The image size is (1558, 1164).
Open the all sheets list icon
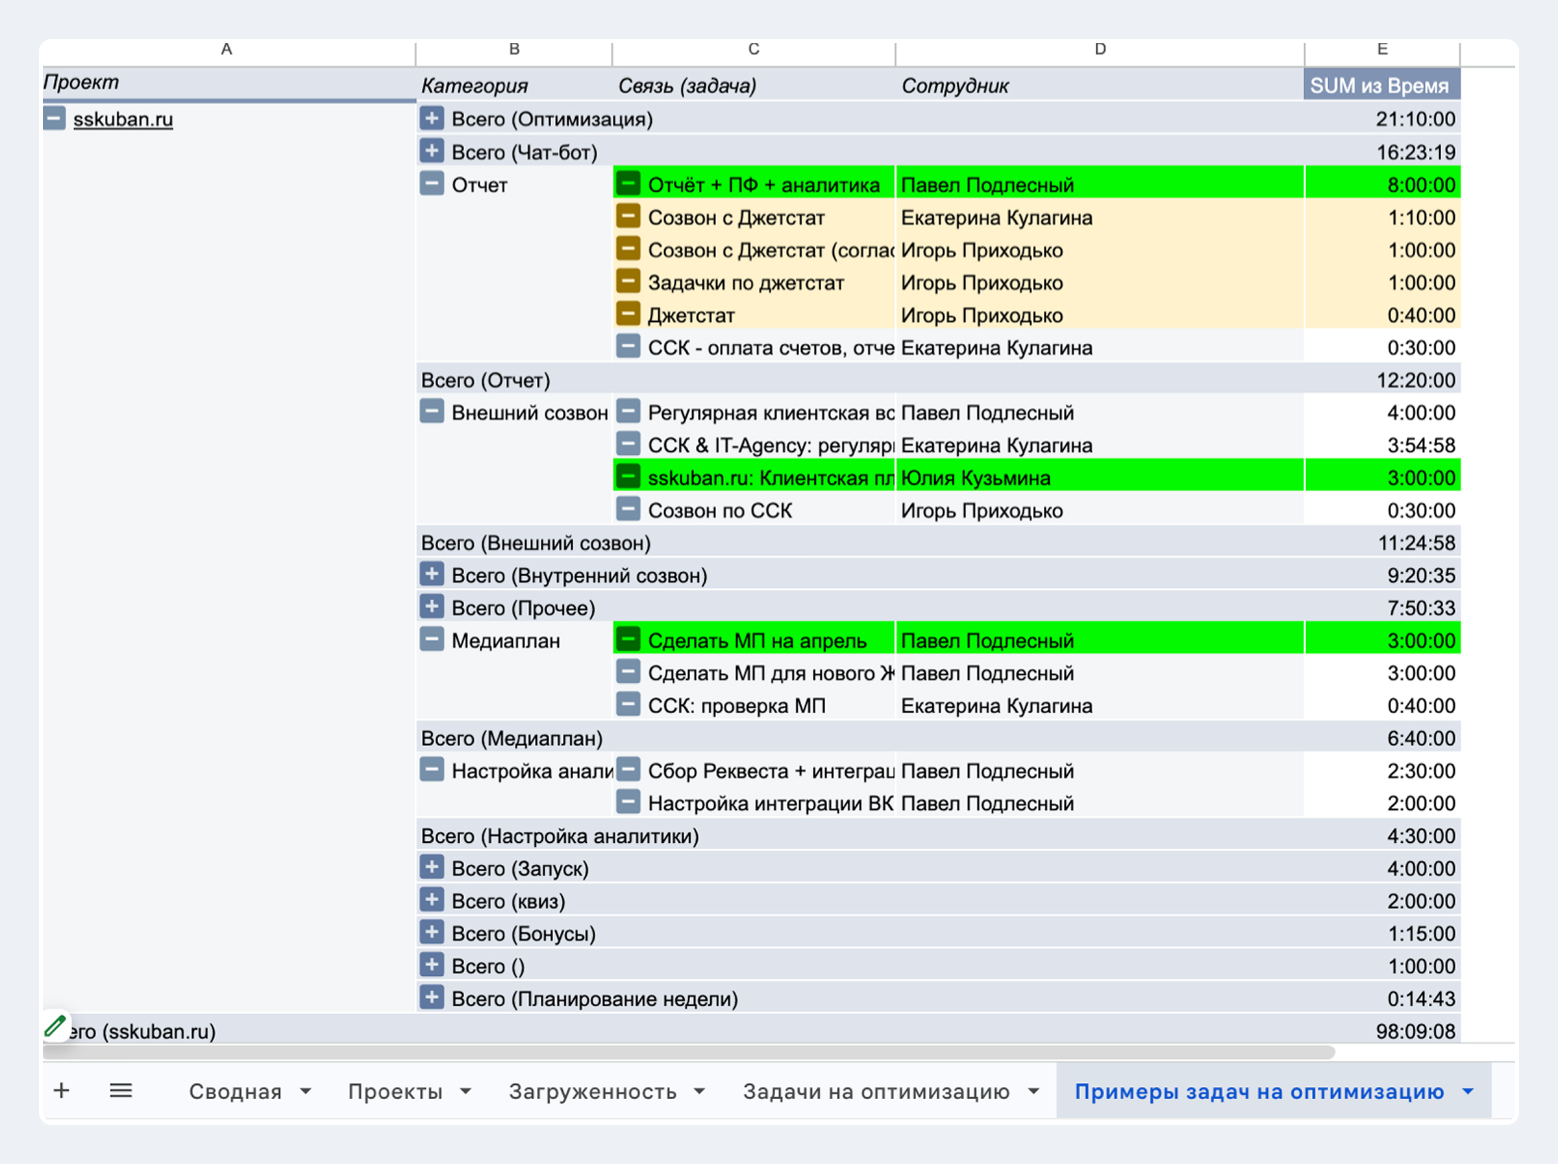point(121,1090)
